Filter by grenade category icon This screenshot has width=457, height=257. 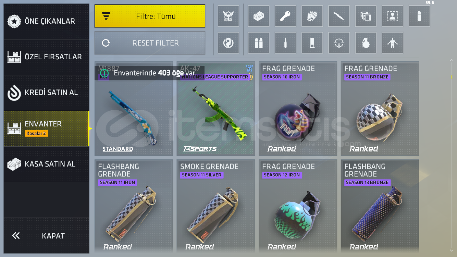point(366,43)
